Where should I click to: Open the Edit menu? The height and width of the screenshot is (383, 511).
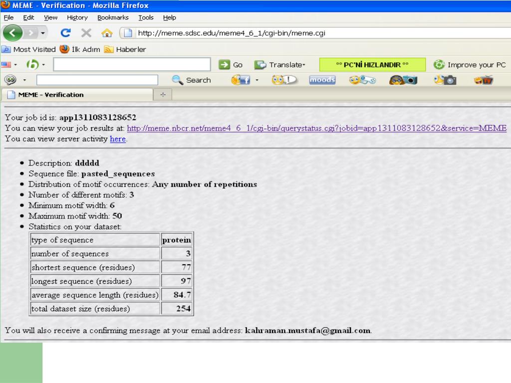28,17
